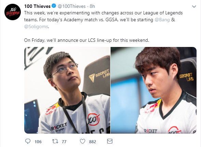201x147 pixels.
Task: Click the tweet text about Academy match
Action: tap(103, 20)
